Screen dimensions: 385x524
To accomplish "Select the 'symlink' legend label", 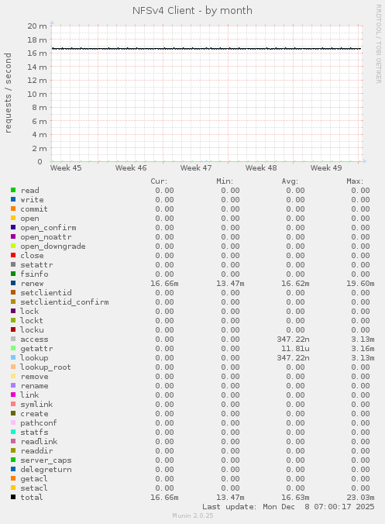I will pos(36,405).
